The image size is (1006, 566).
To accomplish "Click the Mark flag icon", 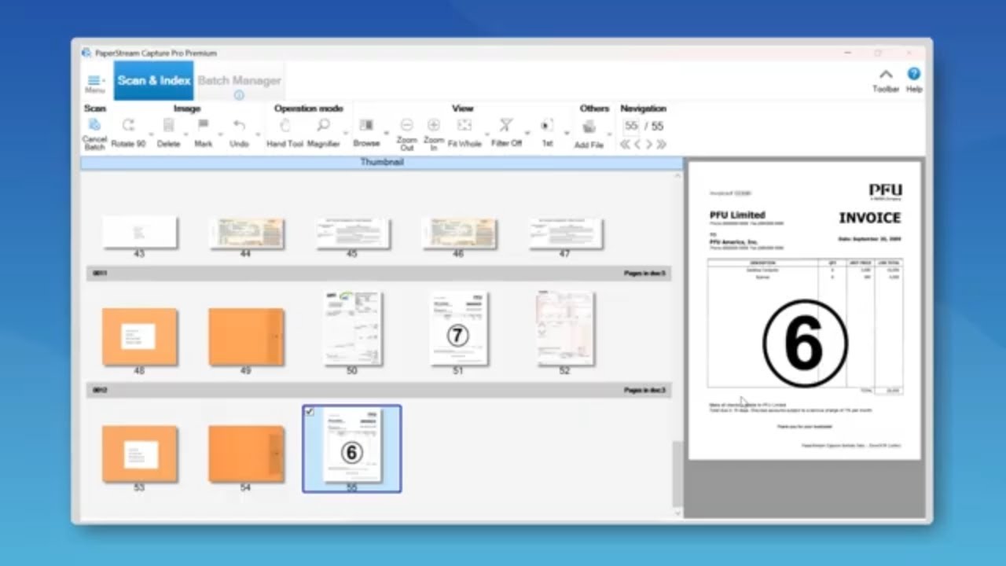I will (x=203, y=125).
